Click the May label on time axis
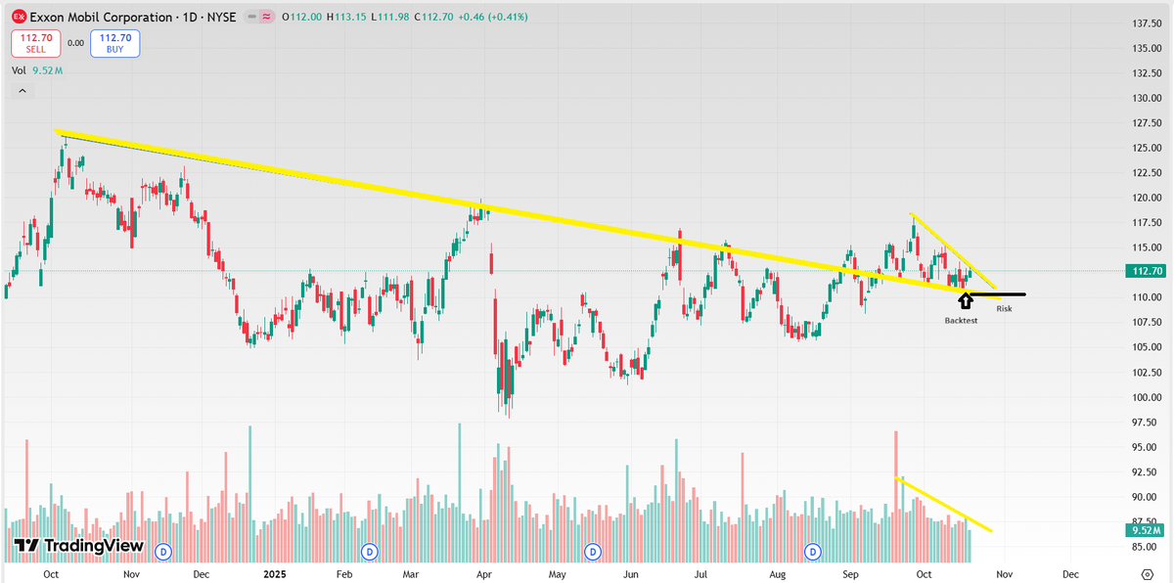Screen dimensions: 1174x583 (557, 573)
